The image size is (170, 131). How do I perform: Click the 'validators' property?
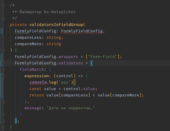click(71, 63)
